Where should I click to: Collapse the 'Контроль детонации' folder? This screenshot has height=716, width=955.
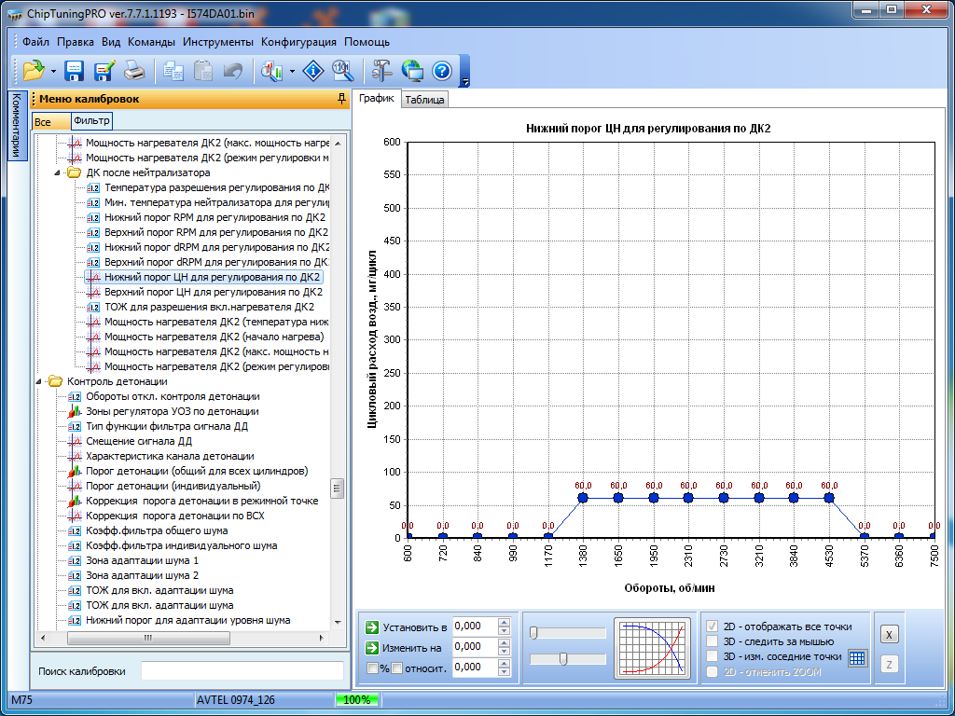40,381
